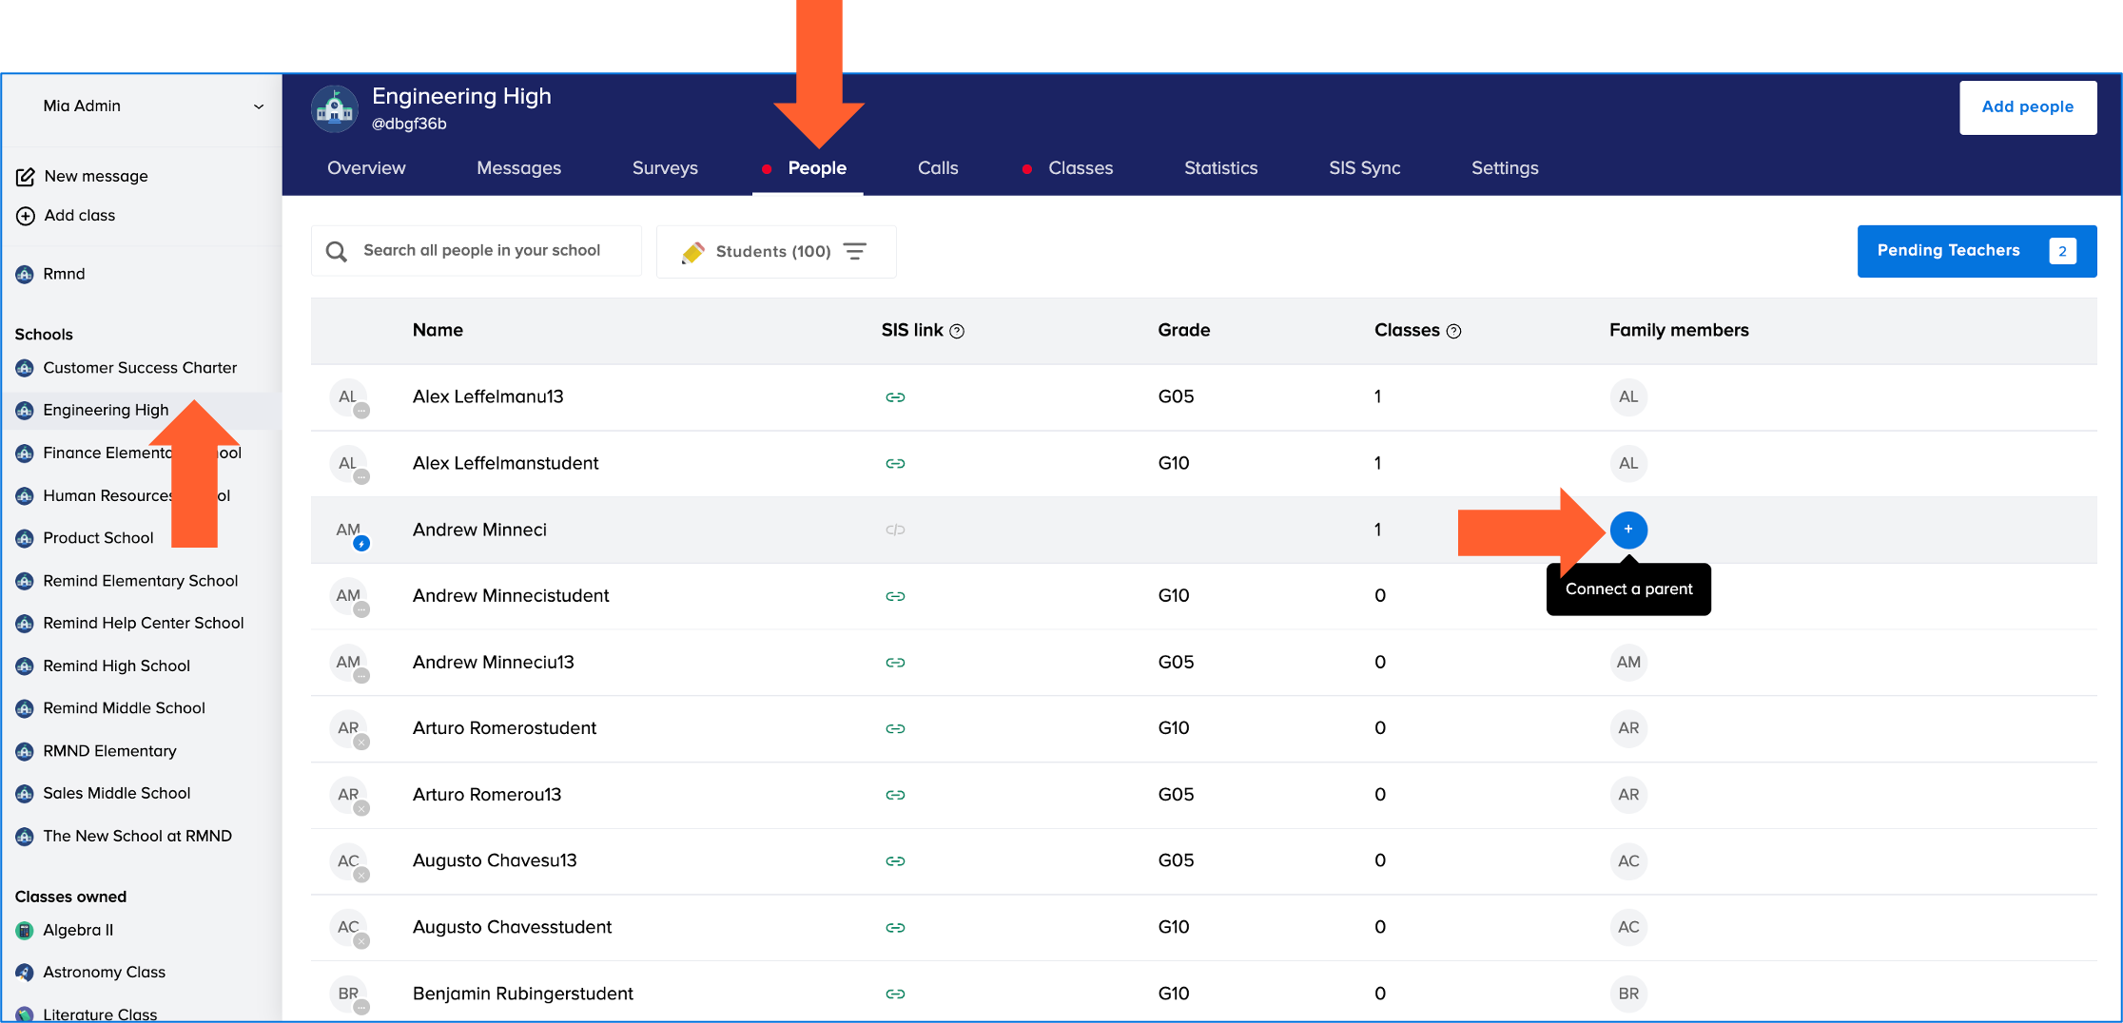2123x1023 pixels.
Task: Open the Algebra II class
Action: click(78, 930)
